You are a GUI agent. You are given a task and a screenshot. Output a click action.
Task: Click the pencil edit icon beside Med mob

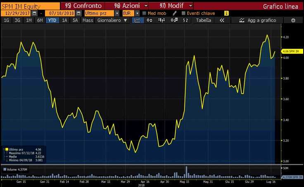(175, 13)
